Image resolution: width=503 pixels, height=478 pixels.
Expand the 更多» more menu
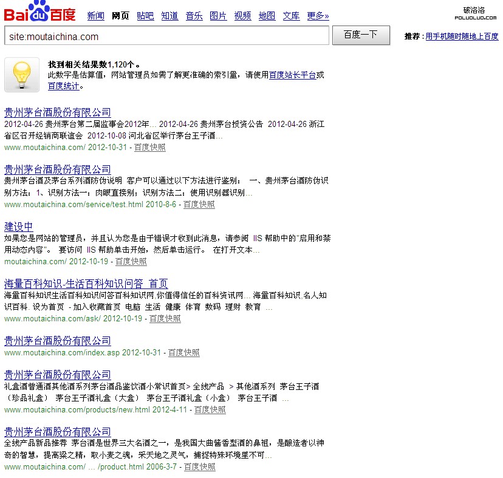(x=318, y=16)
